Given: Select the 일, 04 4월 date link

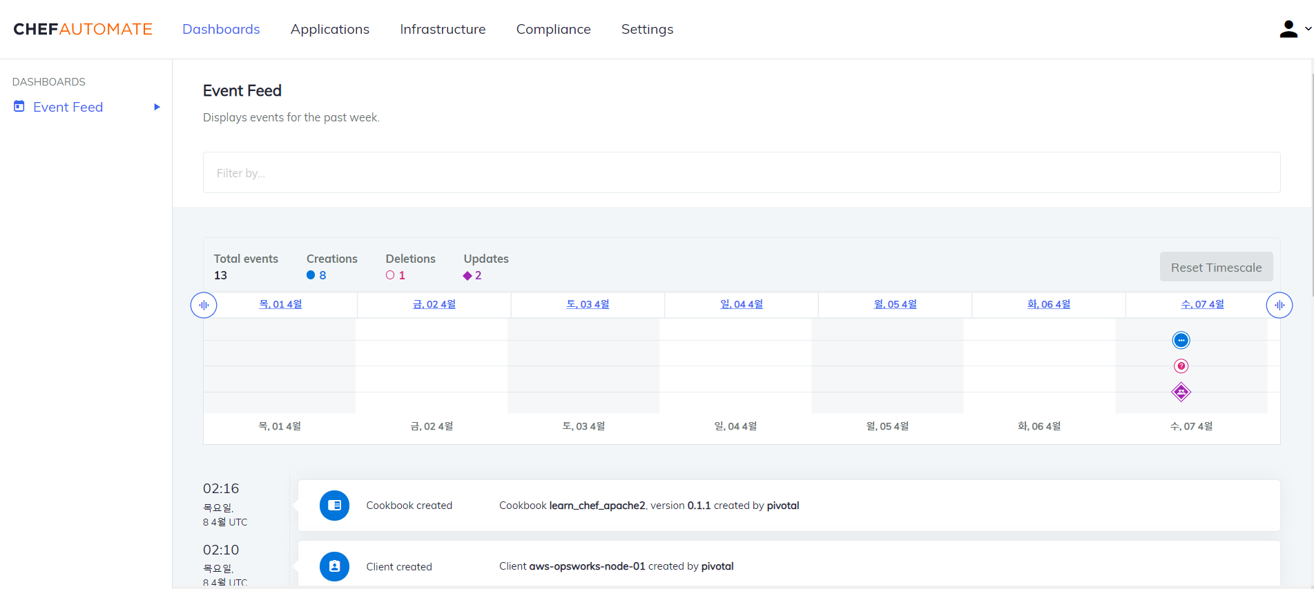Looking at the screenshot, I should (x=742, y=304).
